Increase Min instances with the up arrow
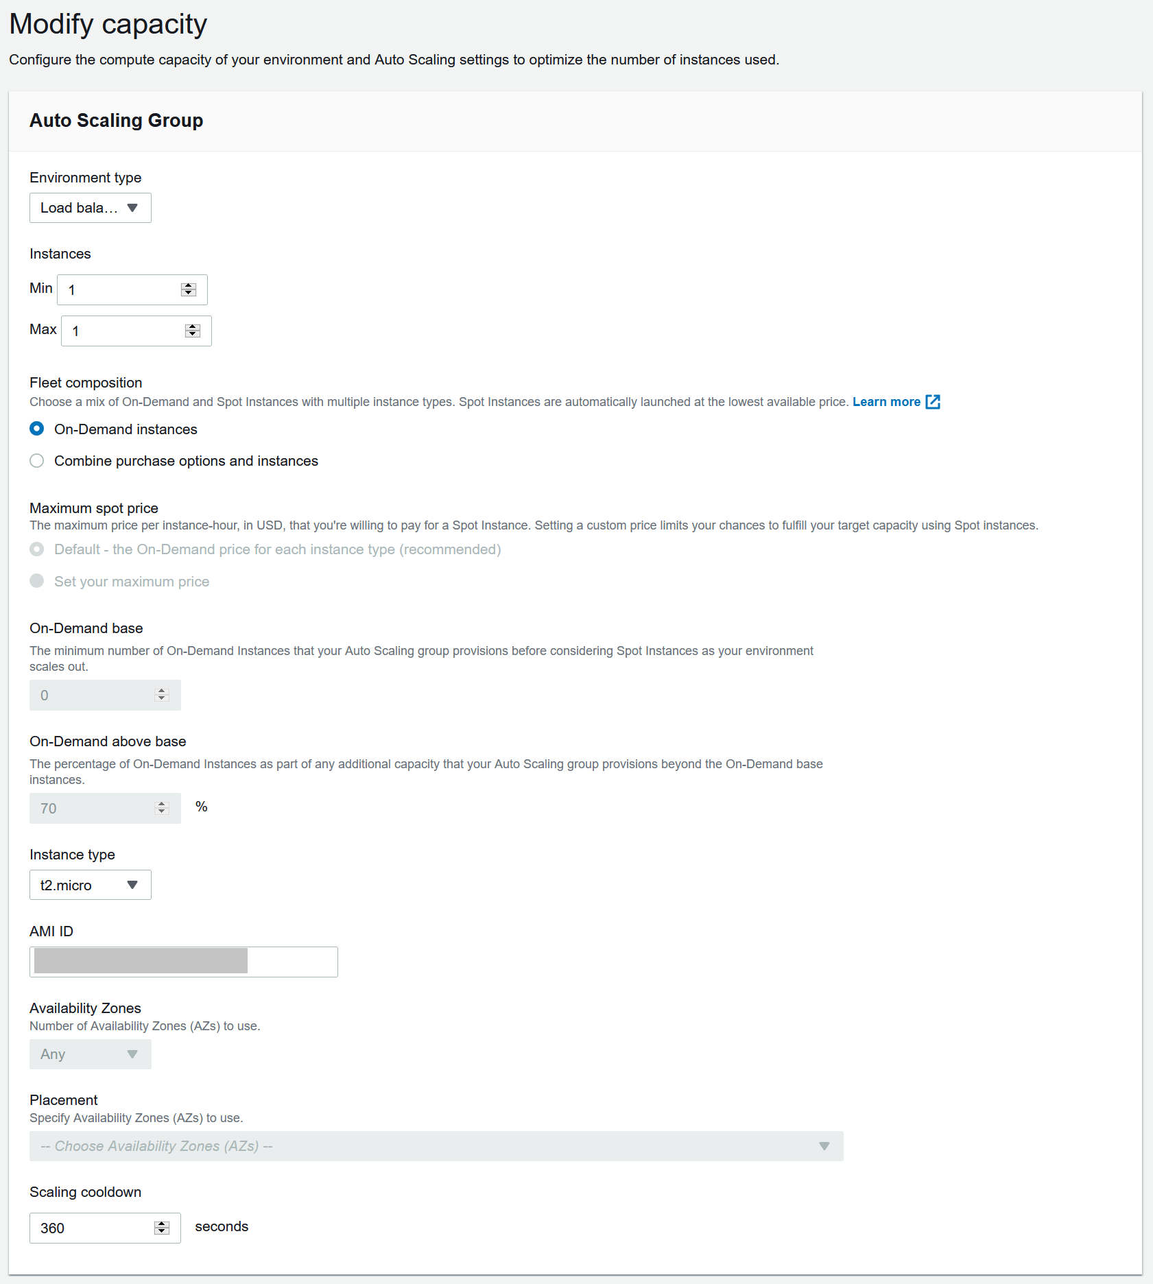This screenshot has height=1284, width=1153. [x=189, y=286]
